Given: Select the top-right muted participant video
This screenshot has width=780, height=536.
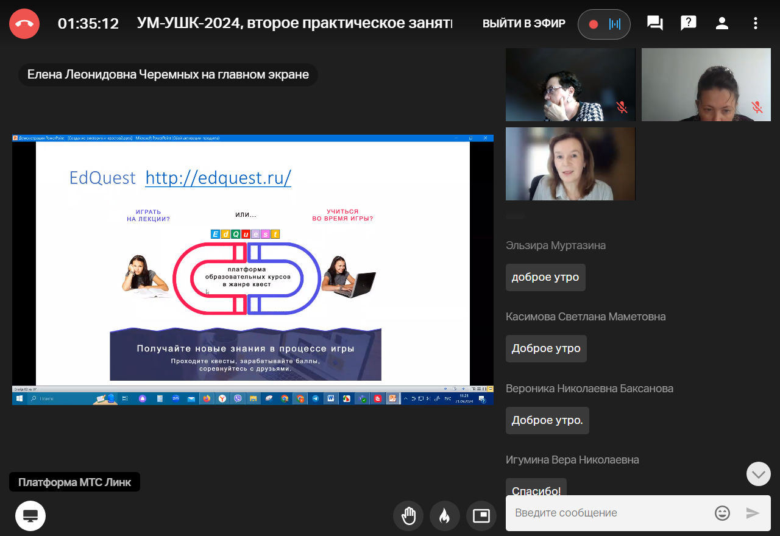Looking at the screenshot, I should pos(706,85).
